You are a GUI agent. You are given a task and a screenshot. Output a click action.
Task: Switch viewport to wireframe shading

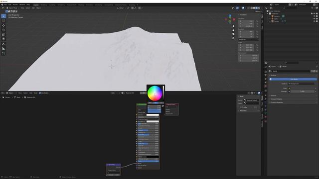pyautogui.click(x=251, y=8)
